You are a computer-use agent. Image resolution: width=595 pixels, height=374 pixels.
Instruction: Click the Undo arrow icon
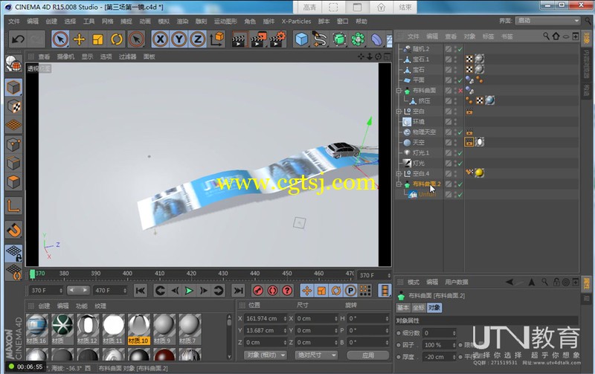point(17,39)
